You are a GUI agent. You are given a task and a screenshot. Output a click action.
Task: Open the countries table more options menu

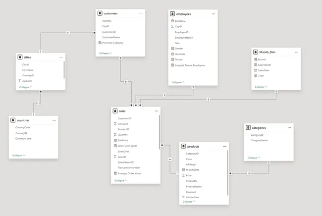[54, 120]
